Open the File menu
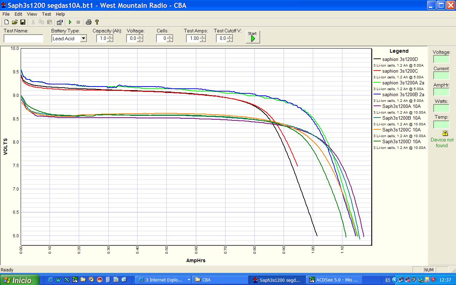 click(x=6, y=14)
